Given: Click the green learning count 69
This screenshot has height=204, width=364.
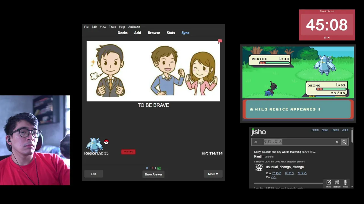Looking at the screenshot, I should 159,168.
